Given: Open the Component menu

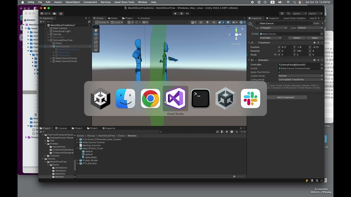Looking at the screenshot, I should coord(90,2).
